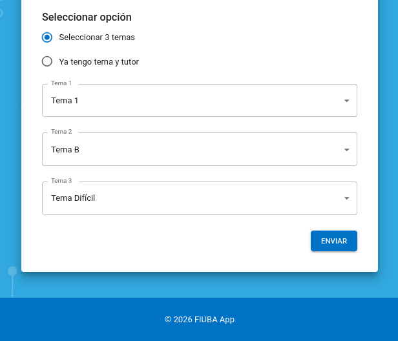Click the 'Tema 1' selected value in first field
The image size is (398, 341).
(x=65, y=101)
